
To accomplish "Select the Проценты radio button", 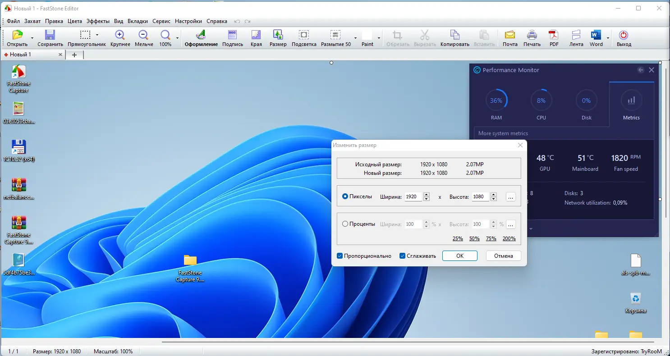I will click(345, 224).
